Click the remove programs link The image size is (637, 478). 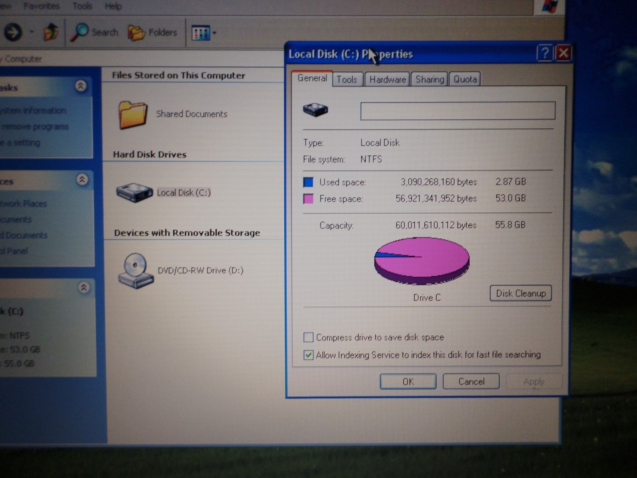coord(35,127)
